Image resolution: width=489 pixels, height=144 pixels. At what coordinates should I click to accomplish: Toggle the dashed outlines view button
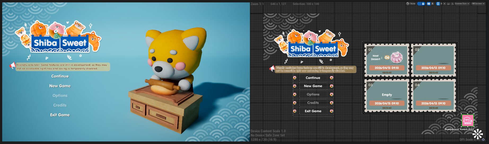pyautogui.click(x=419, y=4)
